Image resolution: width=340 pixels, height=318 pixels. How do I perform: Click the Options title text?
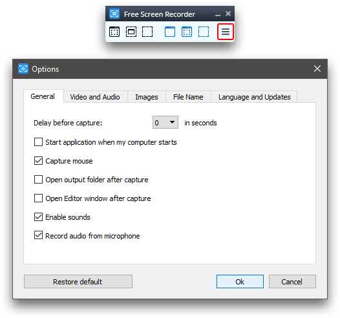point(45,69)
